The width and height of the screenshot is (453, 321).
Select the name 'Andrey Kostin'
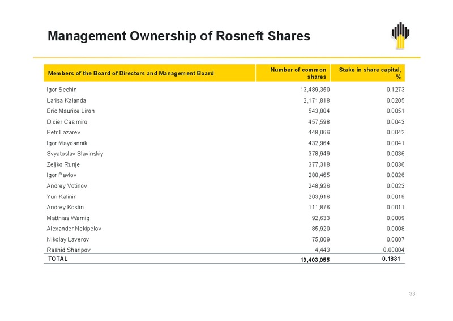pos(65,207)
